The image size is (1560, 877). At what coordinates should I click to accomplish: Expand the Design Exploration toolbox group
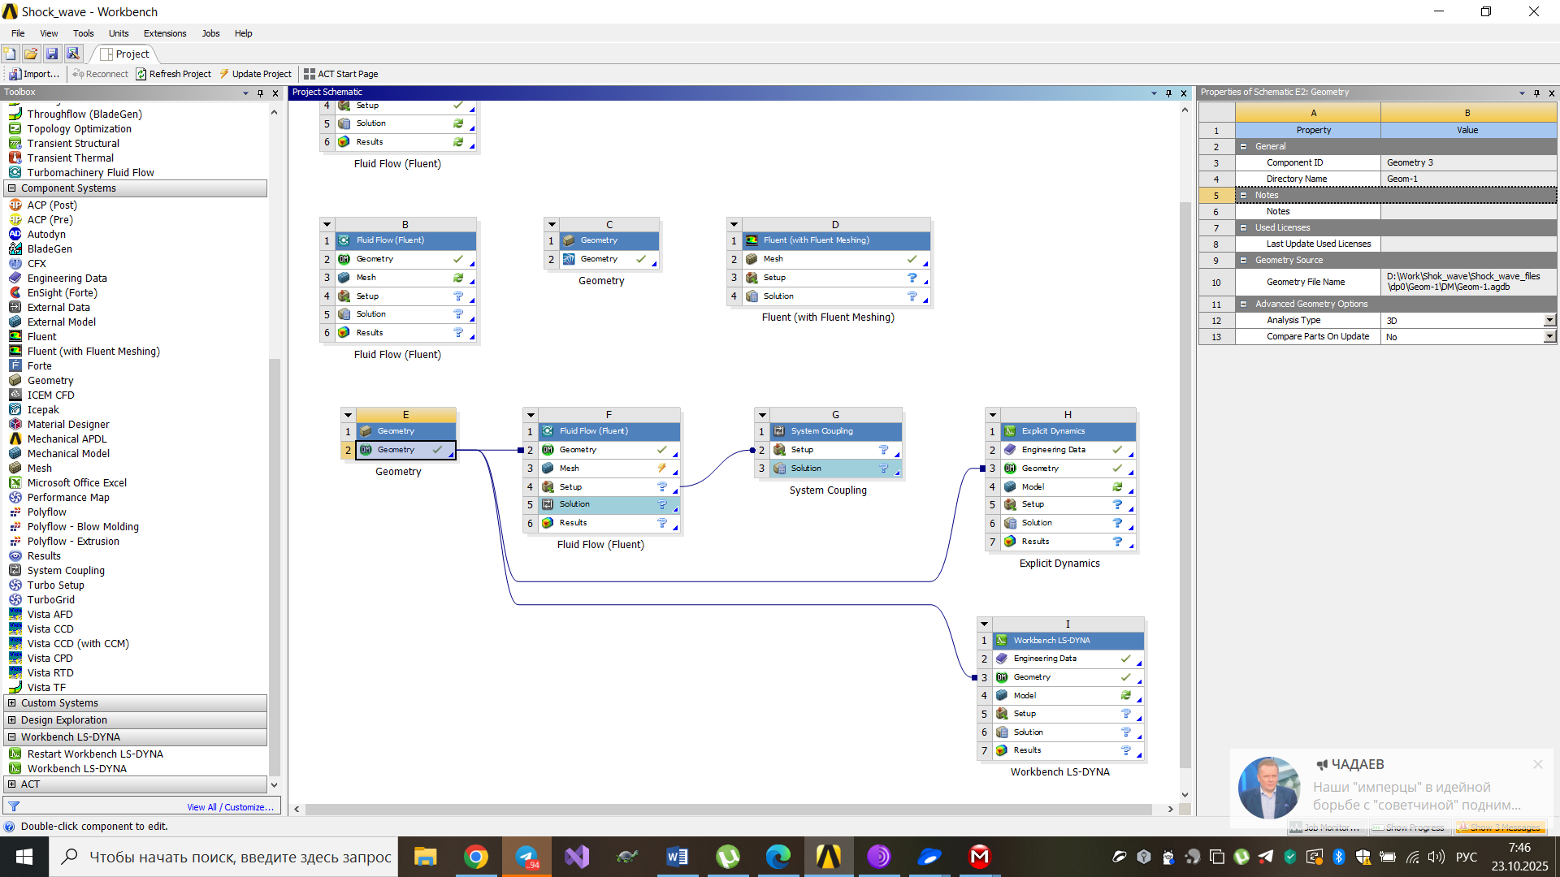12,720
